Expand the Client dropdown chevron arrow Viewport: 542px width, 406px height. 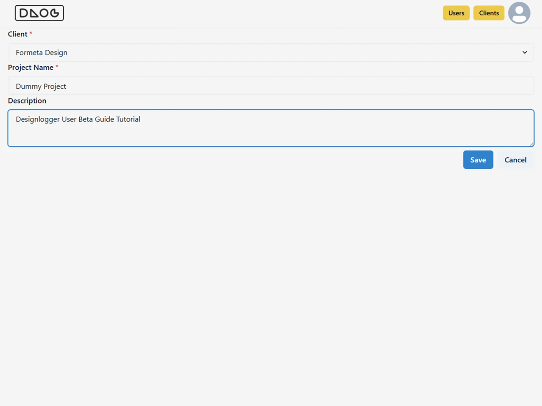(524, 52)
